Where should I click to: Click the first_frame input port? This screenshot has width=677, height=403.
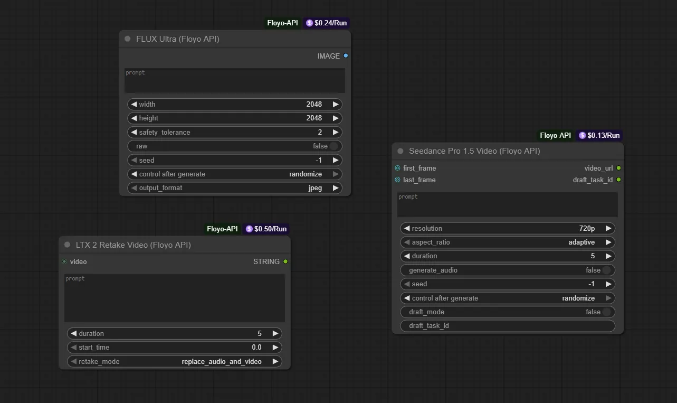click(397, 168)
